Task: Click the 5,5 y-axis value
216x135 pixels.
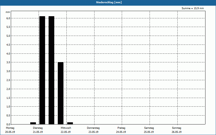Action: coord(8,27)
